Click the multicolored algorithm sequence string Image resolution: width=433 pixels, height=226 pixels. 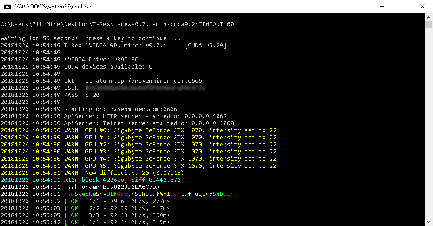(x=149, y=194)
